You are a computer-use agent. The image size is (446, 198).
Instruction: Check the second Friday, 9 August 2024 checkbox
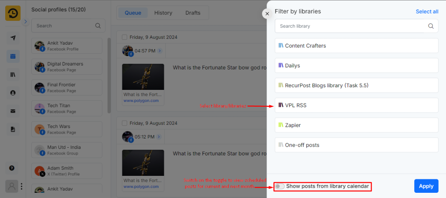124,123
